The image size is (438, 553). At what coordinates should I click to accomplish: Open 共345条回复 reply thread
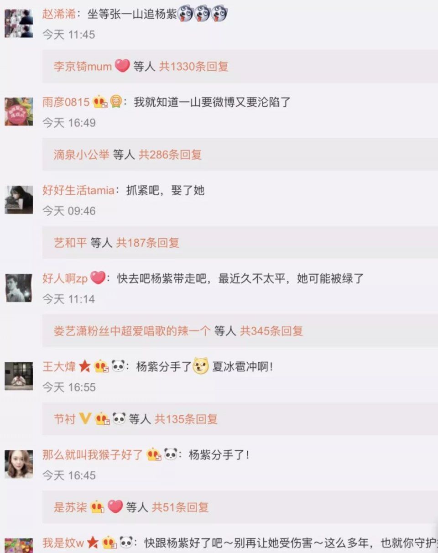pos(271,331)
